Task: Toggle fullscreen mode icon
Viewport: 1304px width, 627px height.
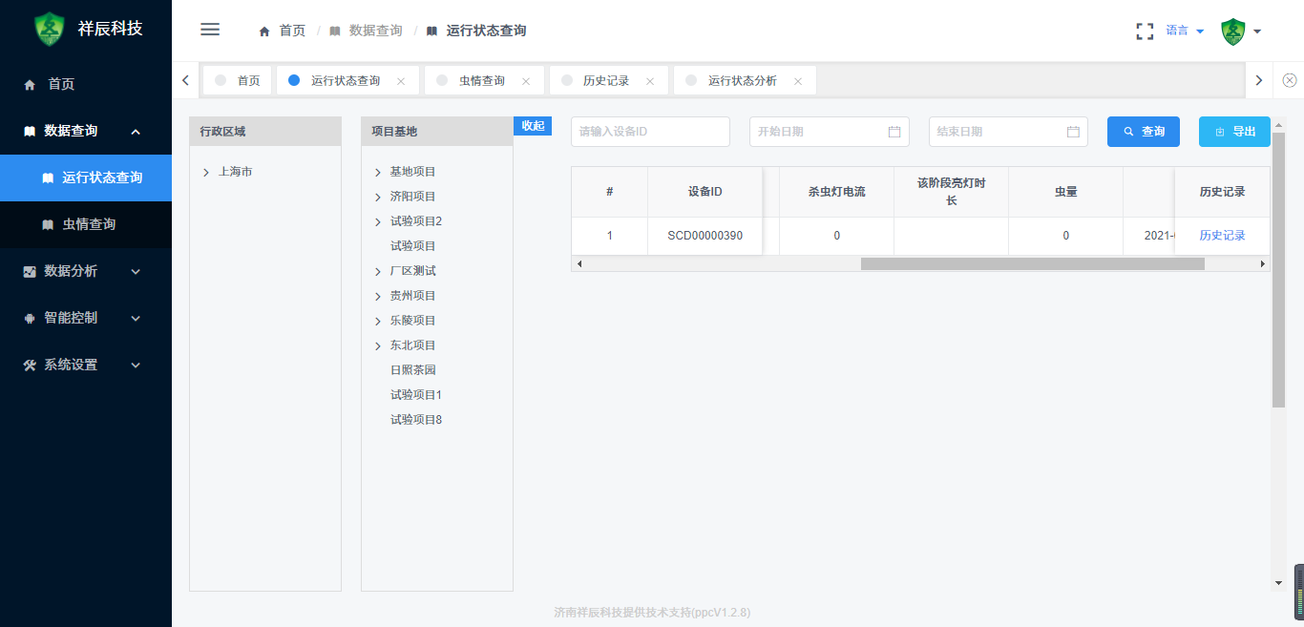Action: (x=1145, y=31)
